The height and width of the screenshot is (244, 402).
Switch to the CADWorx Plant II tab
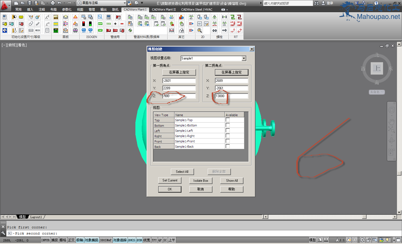click(x=164, y=9)
